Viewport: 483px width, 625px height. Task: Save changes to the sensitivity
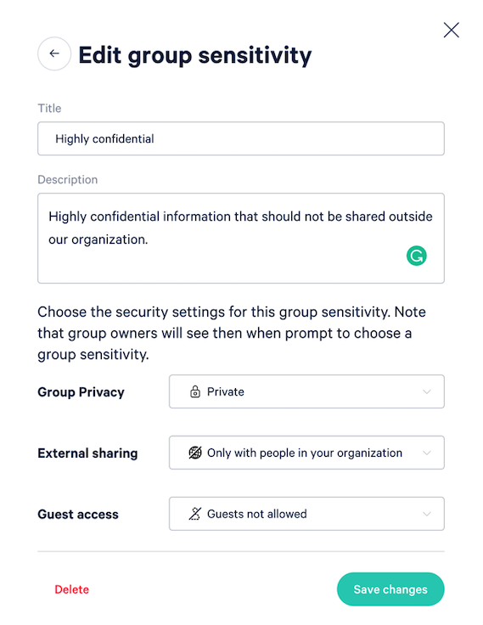(x=390, y=589)
